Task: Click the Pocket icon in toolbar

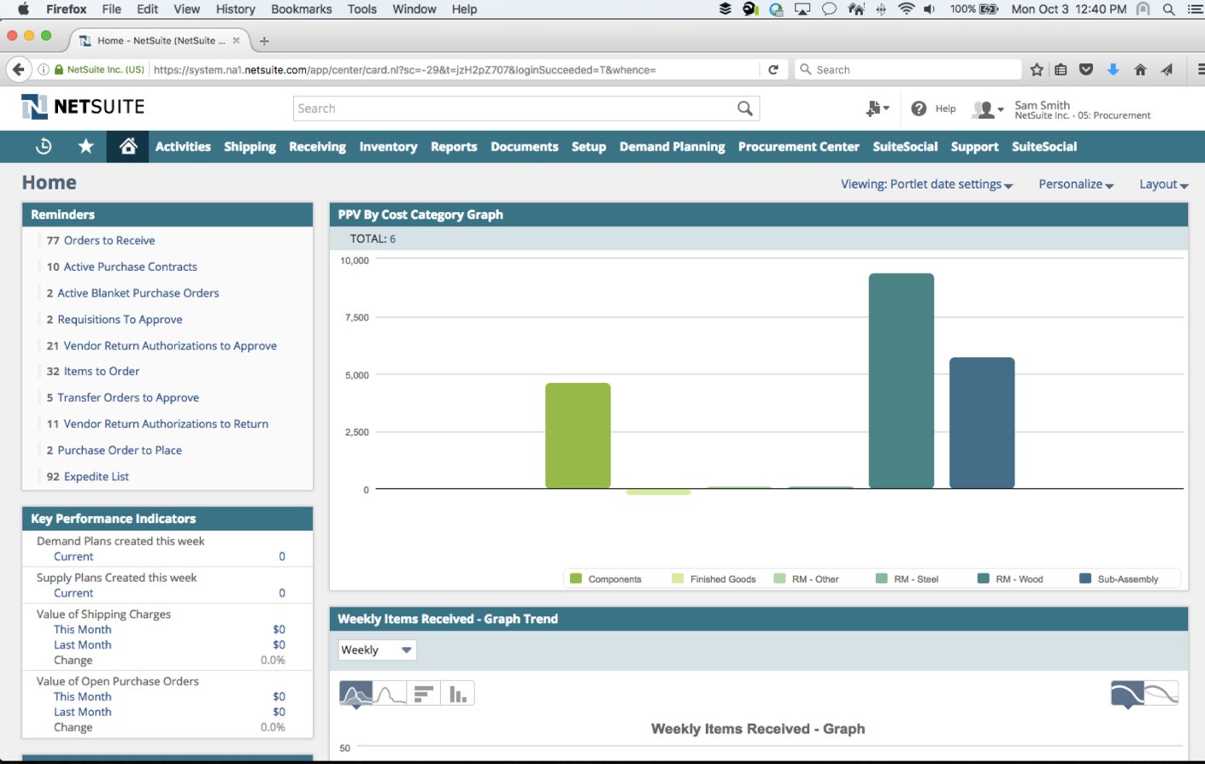Action: (x=1086, y=70)
